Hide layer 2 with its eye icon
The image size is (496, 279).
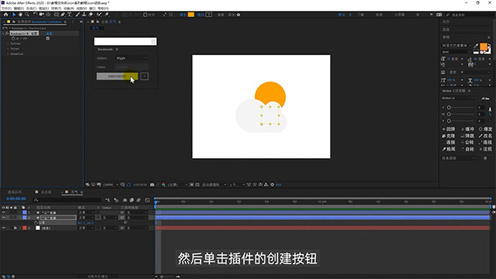[3, 218]
